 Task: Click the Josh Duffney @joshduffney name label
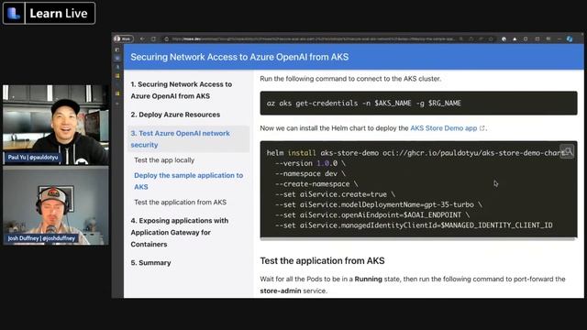41,238
